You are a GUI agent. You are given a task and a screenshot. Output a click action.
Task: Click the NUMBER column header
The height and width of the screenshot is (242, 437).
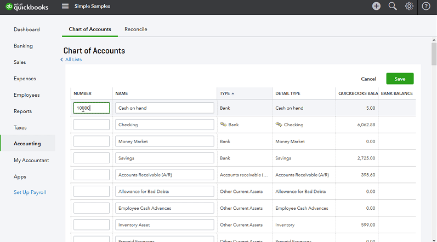click(x=82, y=93)
